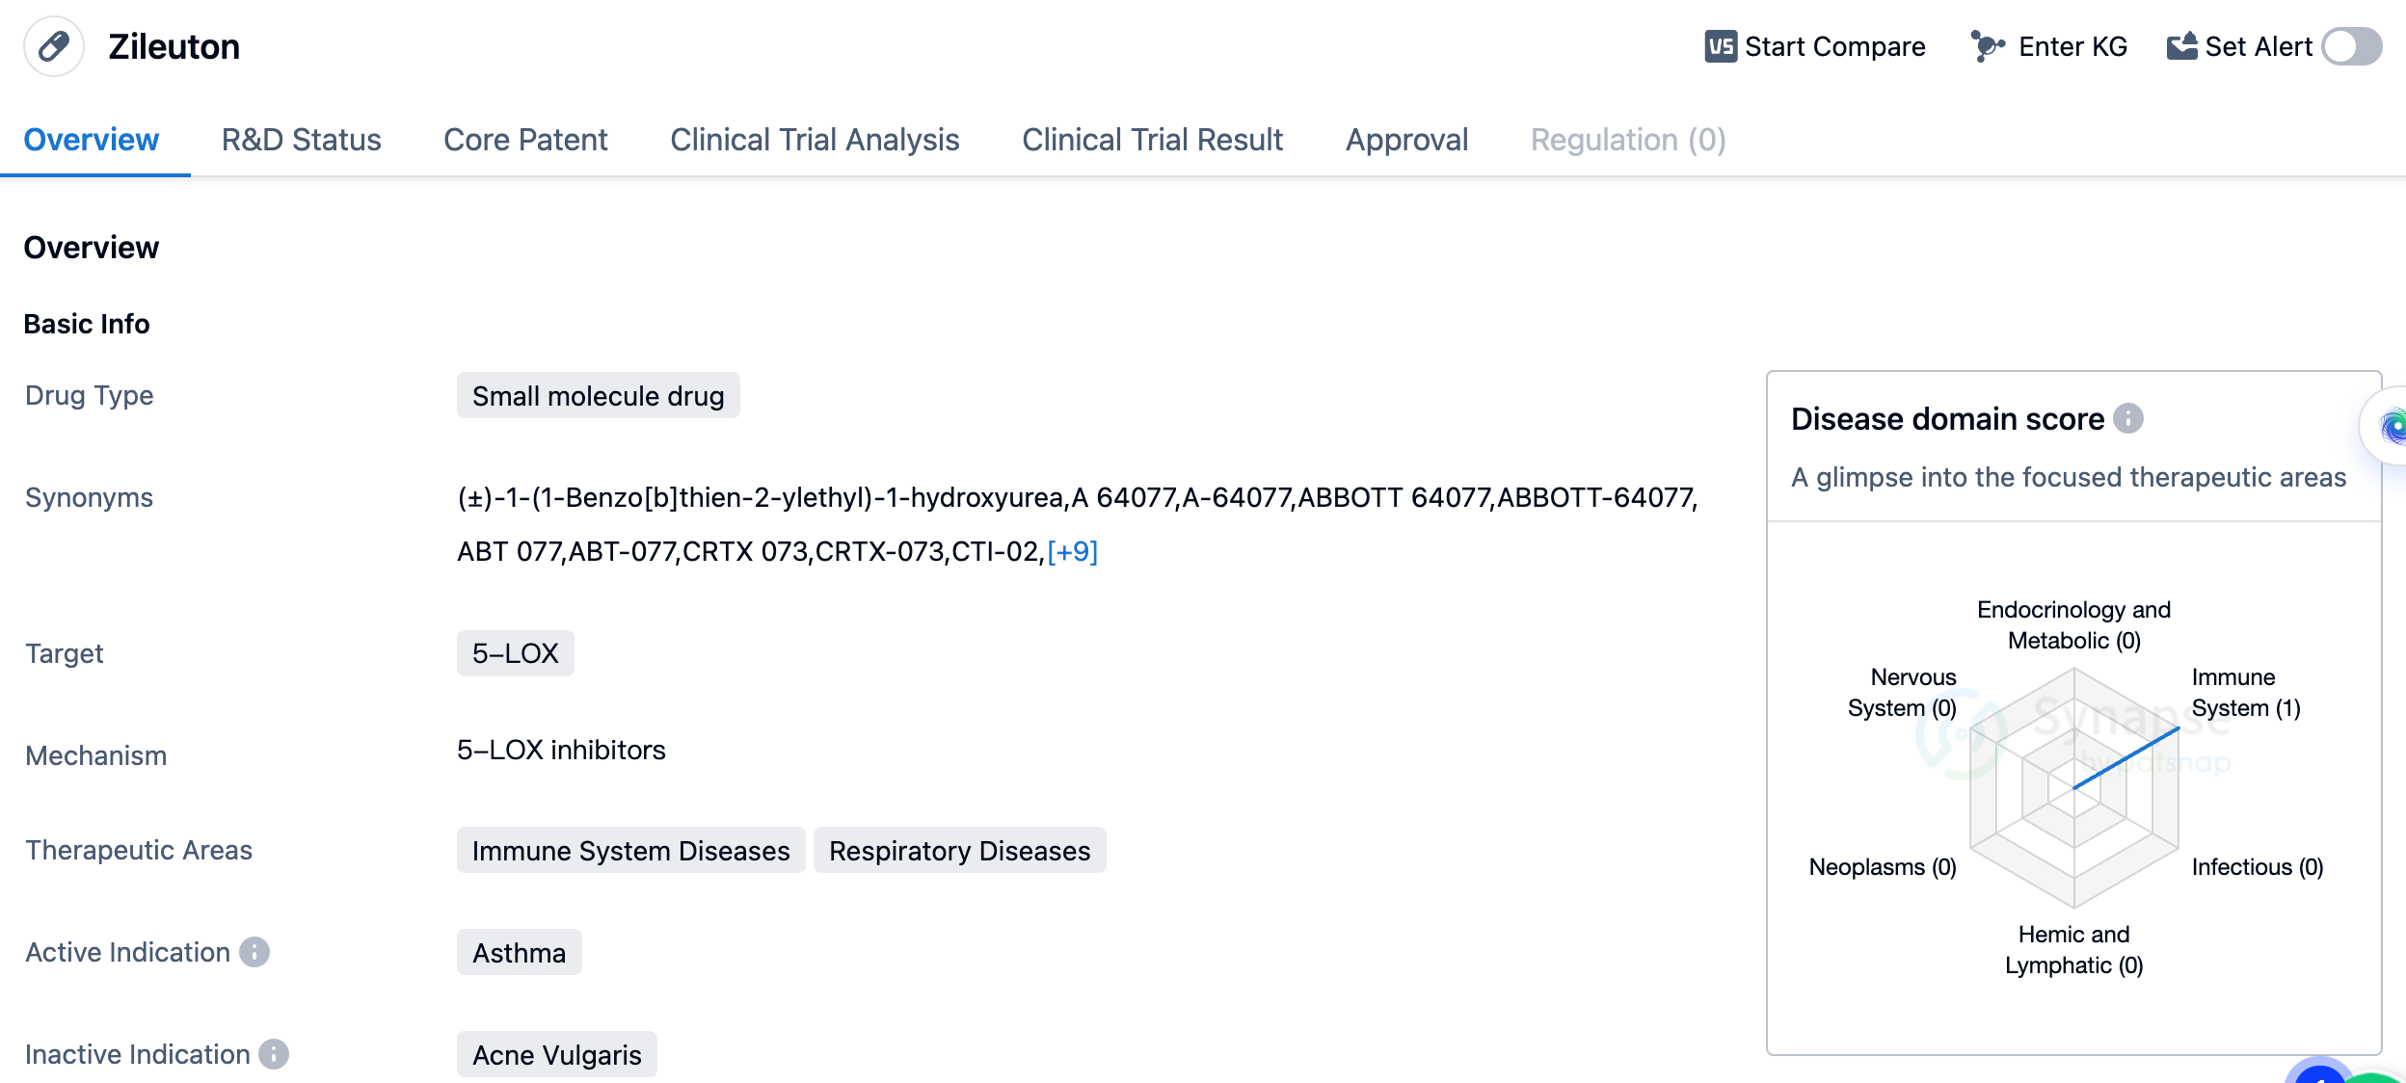Click info icon beside Inactive Indication
Image resolution: width=2406 pixels, height=1083 pixels.
[274, 1054]
